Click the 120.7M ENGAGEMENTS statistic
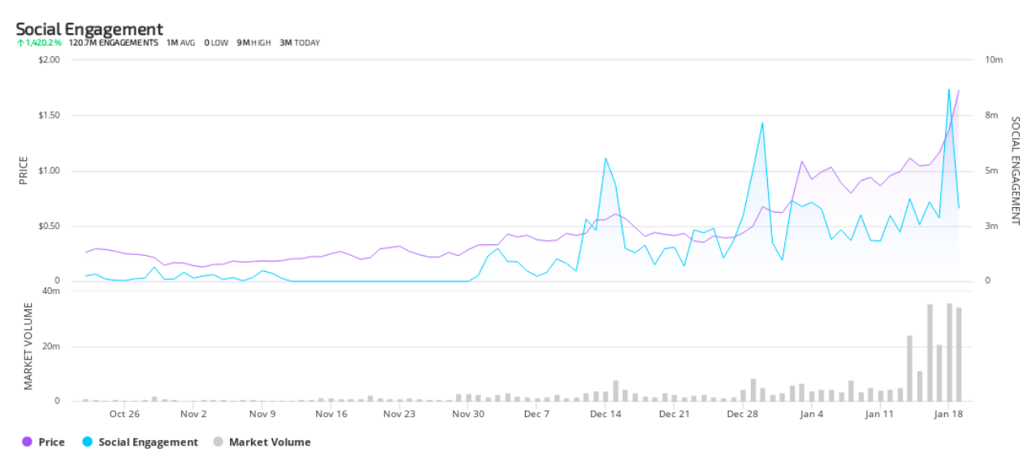1032x457 pixels. [x=114, y=43]
